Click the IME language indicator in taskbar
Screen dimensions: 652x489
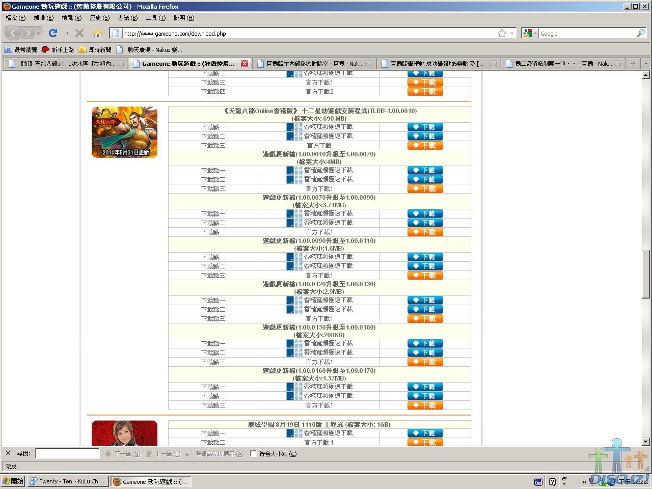click(538, 481)
